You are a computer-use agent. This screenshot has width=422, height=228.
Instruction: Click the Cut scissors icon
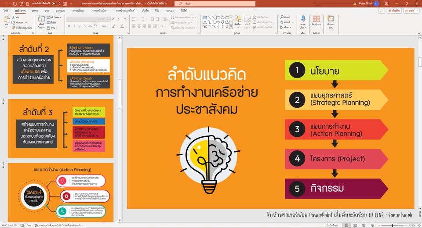(14, 17)
